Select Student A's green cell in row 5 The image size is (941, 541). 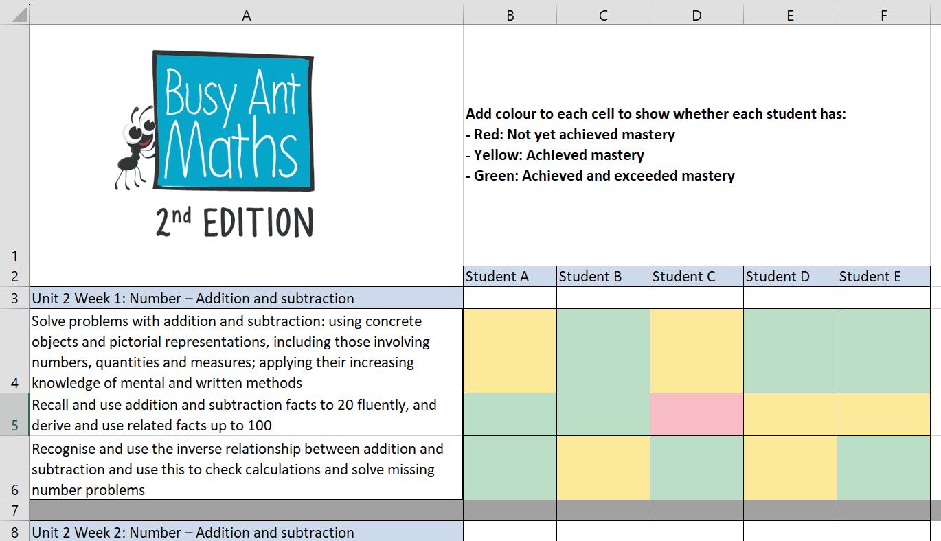pyautogui.click(x=510, y=415)
